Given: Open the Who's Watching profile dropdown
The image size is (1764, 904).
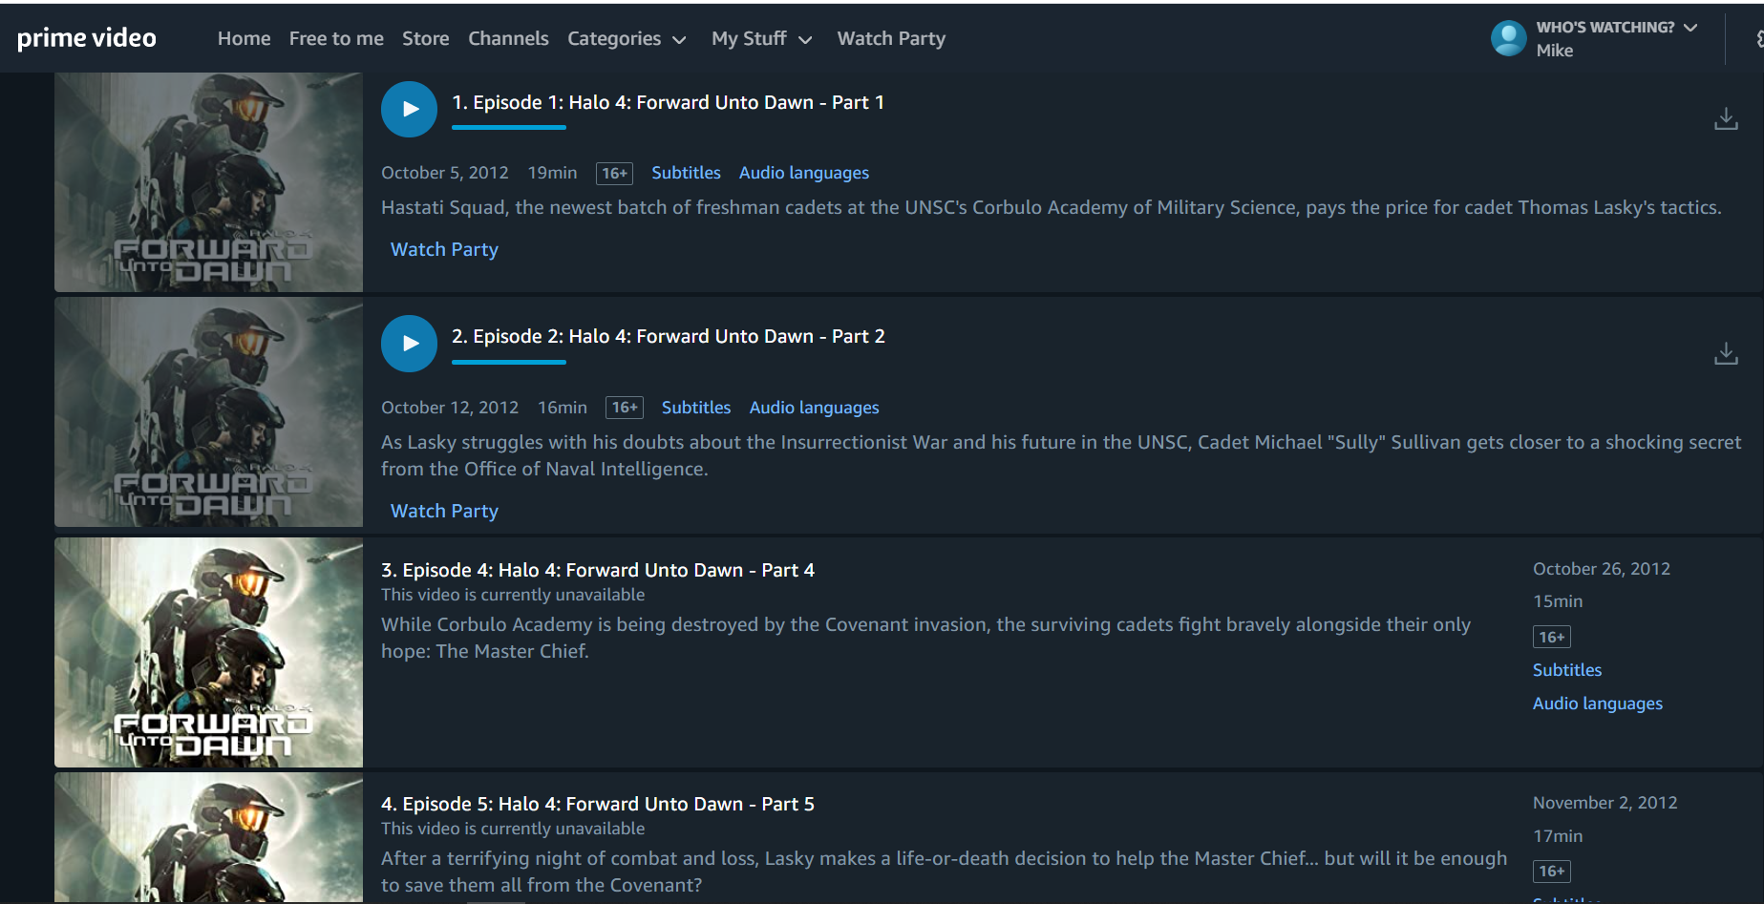Looking at the screenshot, I should pos(1616,28).
